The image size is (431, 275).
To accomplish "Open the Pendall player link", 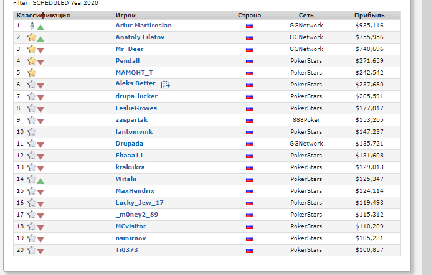I will 128,60.
